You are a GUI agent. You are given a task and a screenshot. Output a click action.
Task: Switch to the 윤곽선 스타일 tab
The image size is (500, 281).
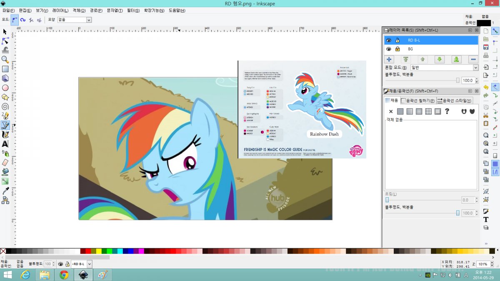(x=454, y=100)
